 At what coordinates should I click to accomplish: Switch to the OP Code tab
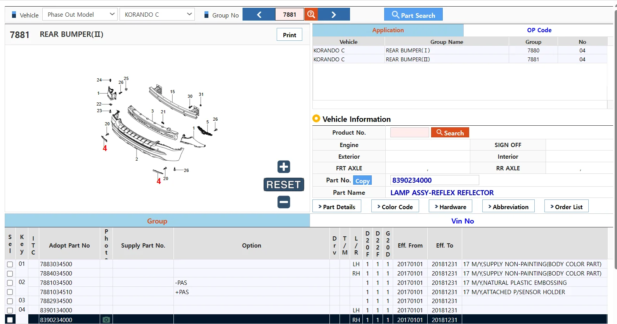click(x=539, y=30)
